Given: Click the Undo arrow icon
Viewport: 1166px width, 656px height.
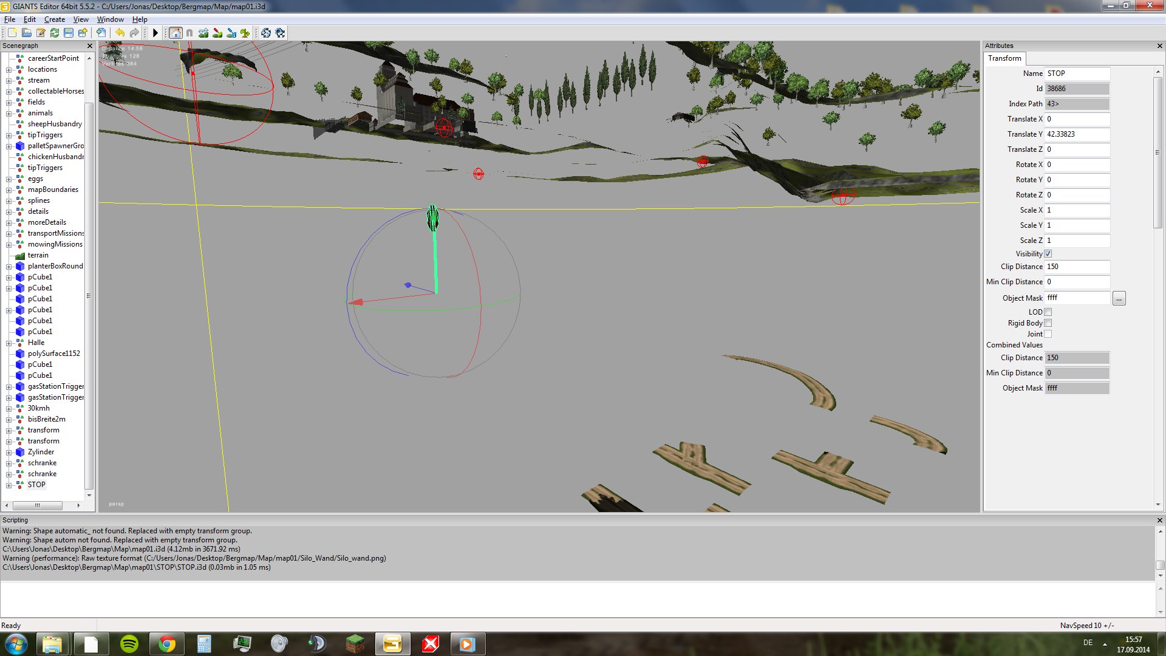Looking at the screenshot, I should (120, 33).
